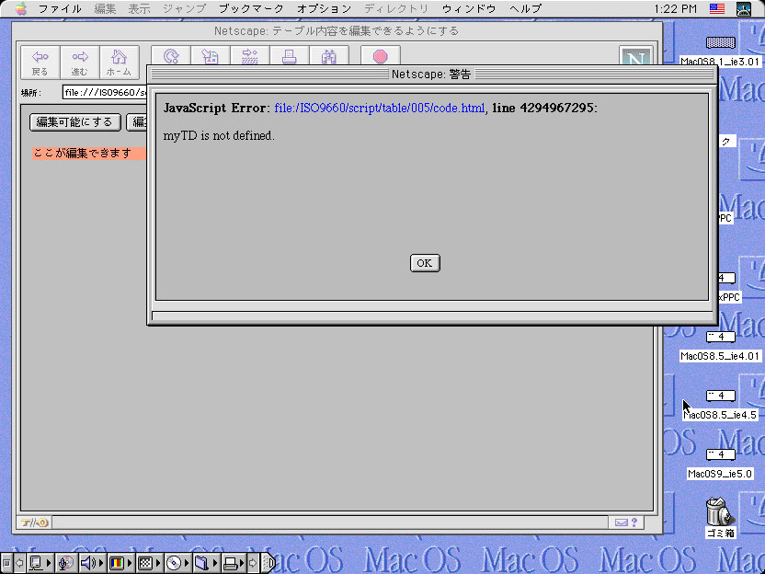
Task: Click the US flag keyboard menu icon
Action: click(717, 9)
